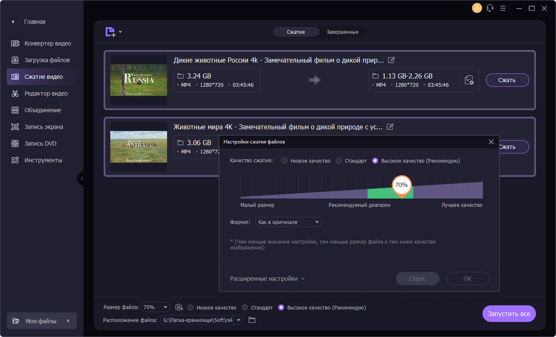Click the user account avatar icon

click(x=477, y=8)
